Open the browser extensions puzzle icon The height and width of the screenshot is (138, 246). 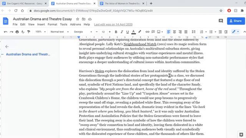click(x=242, y=11)
